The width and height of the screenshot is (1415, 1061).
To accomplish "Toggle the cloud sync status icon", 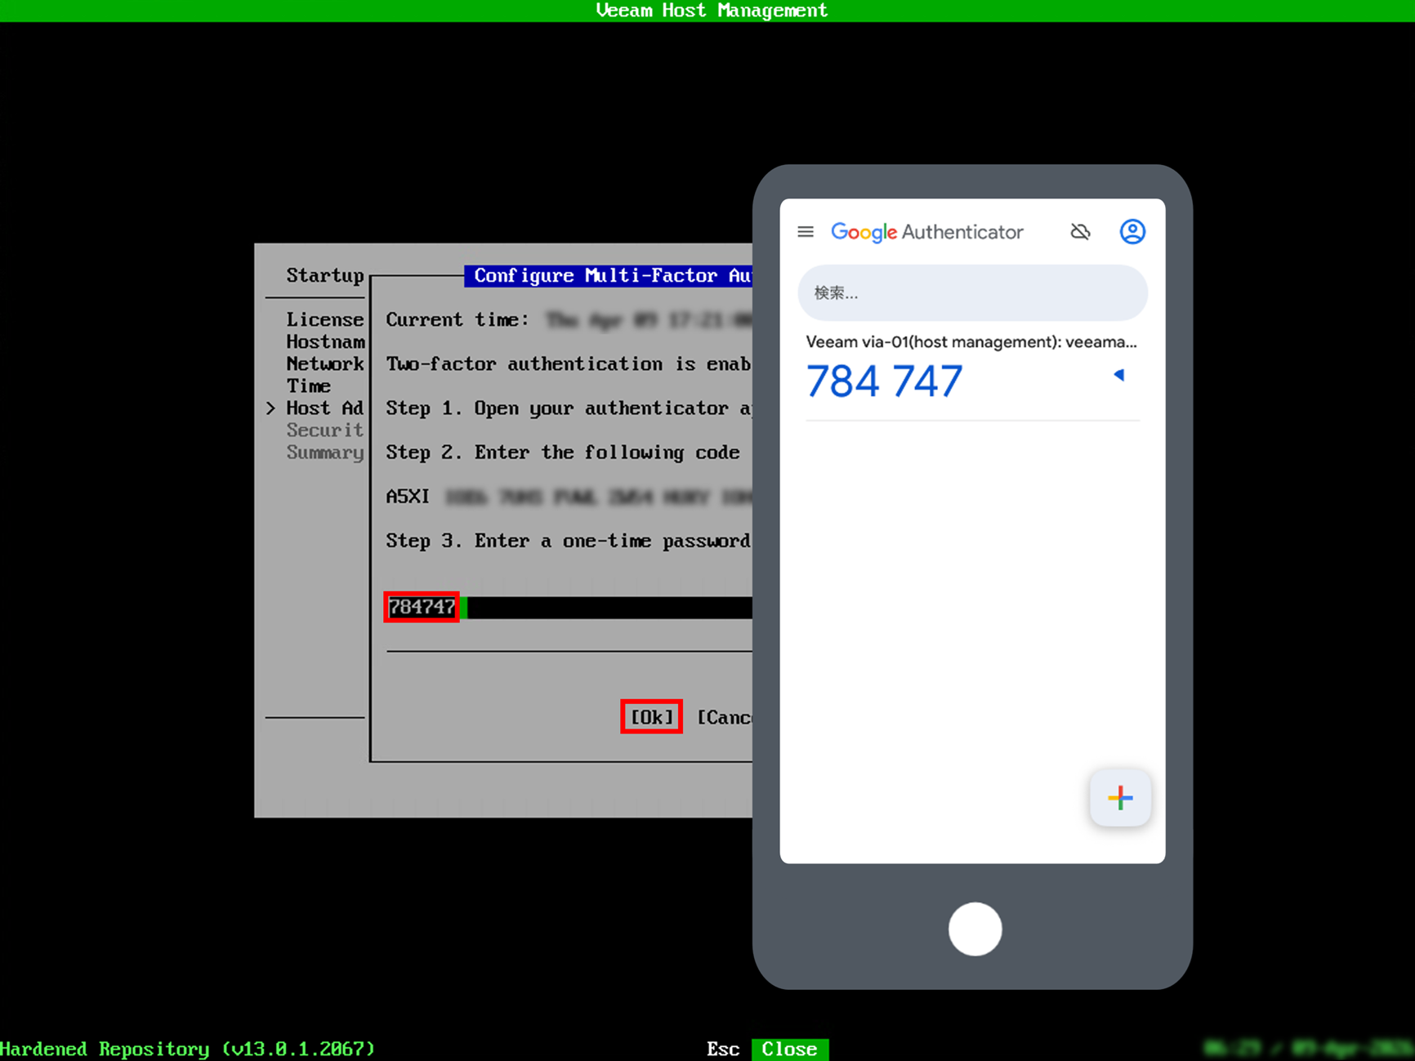I will point(1080,231).
